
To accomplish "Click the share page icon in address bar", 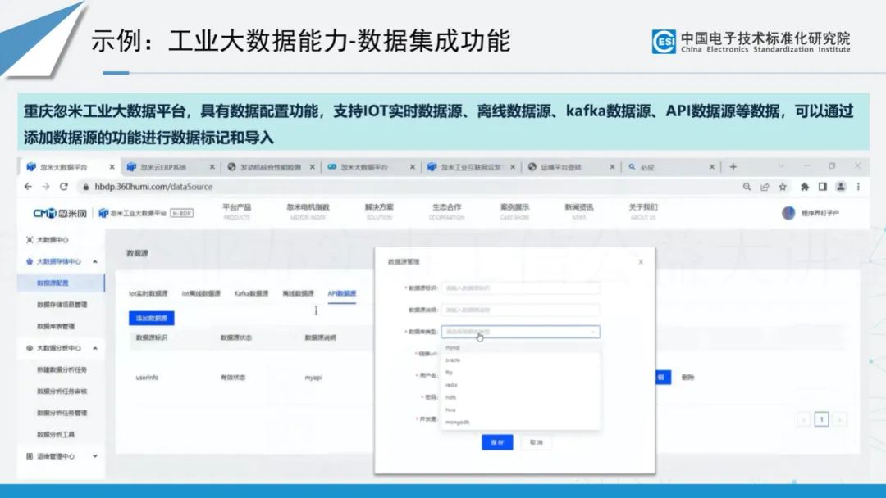I will pyautogui.click(x=765, y=187).
